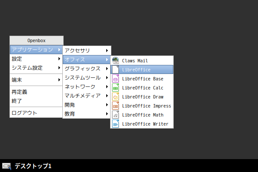Click the LibreOffice Math formula icon
Screen dimensions: 258x172
(x=116, y=115)
